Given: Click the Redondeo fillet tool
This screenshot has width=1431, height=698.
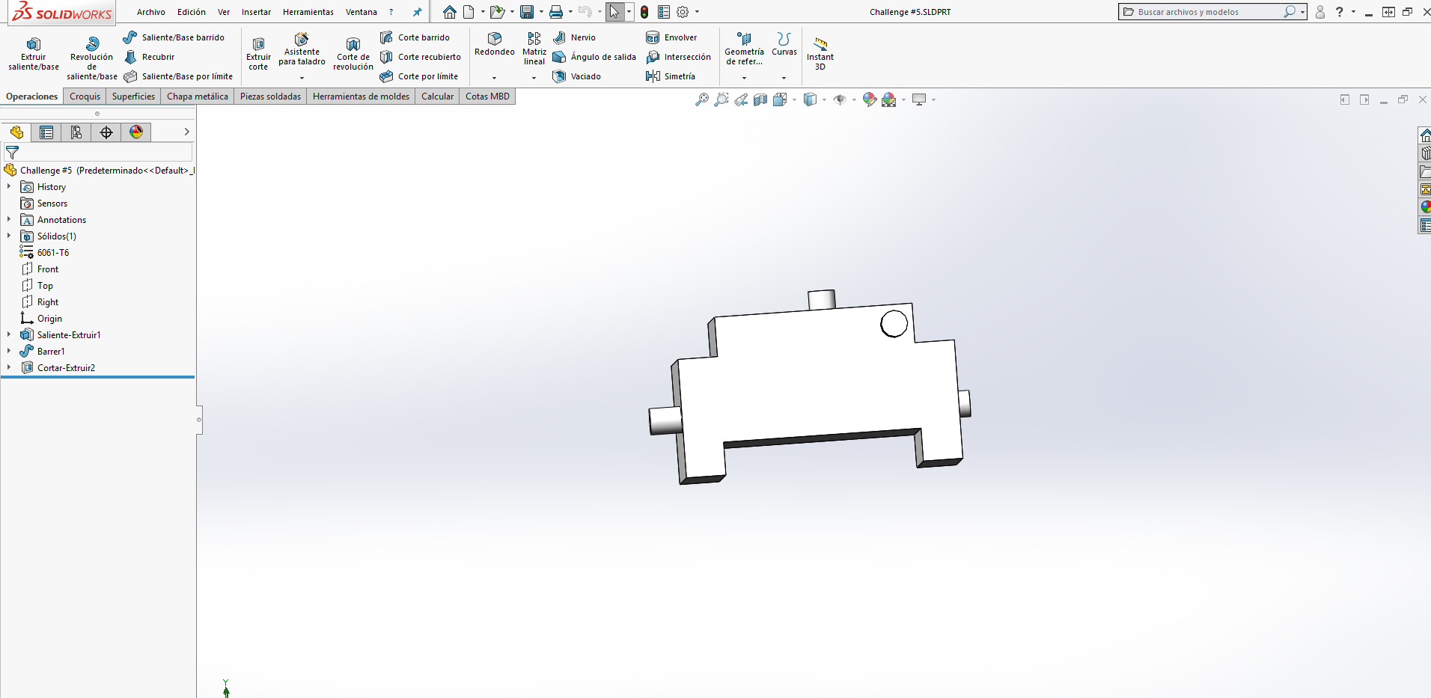Looking at the screenshot, I should 494,43.
